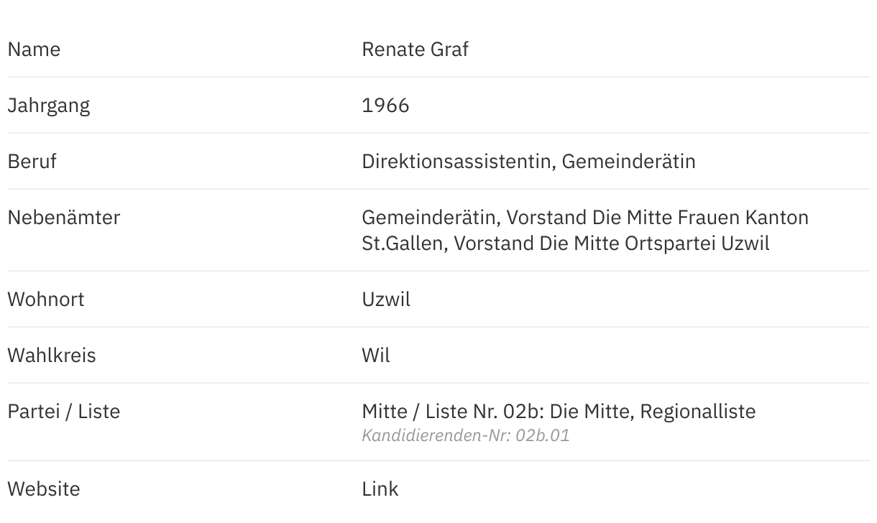Click the "Beruf" row label
The width and height of the screenshot is (877, 523).
click(x=32, y=162)
